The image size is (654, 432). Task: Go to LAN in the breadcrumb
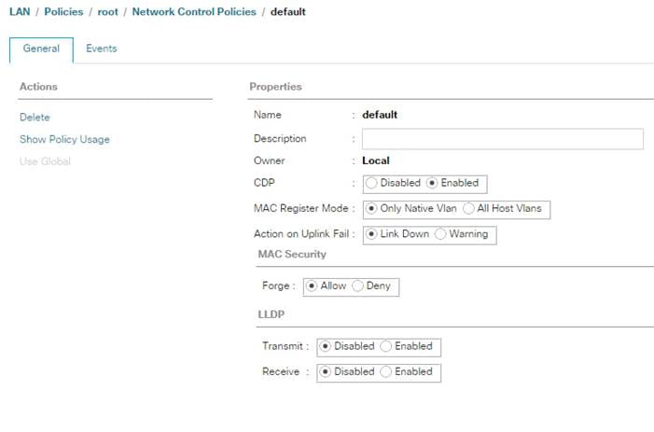pyautogui.click(x=20, y=12)
